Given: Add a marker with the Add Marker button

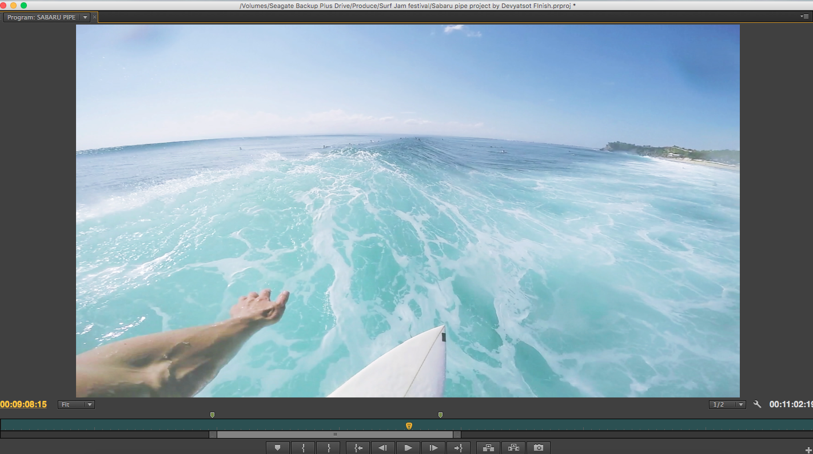Looking at the screenshot, I should pyautogui.click(x=278, y=448).
